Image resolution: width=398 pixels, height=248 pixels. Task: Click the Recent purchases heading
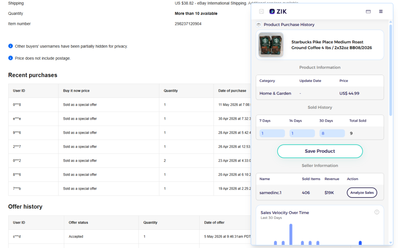point(33,75)
